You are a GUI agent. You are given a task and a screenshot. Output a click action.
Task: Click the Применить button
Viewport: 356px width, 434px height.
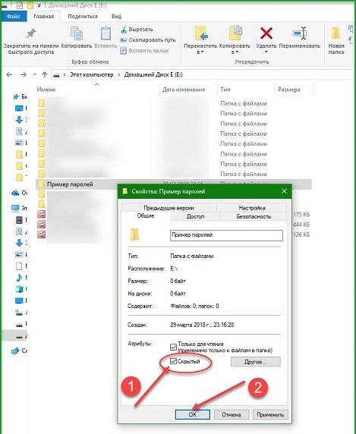(270, 414)
